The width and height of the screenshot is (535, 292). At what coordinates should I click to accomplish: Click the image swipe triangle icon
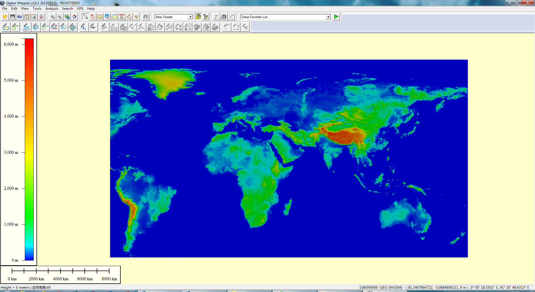pos(136,17)
